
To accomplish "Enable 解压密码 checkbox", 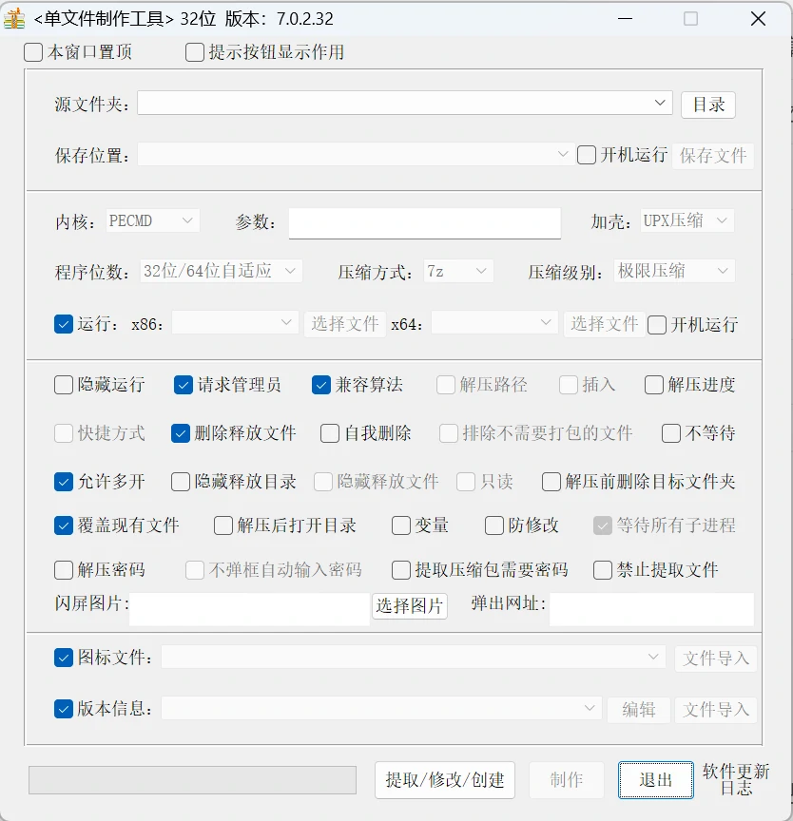I will [64, 570].
